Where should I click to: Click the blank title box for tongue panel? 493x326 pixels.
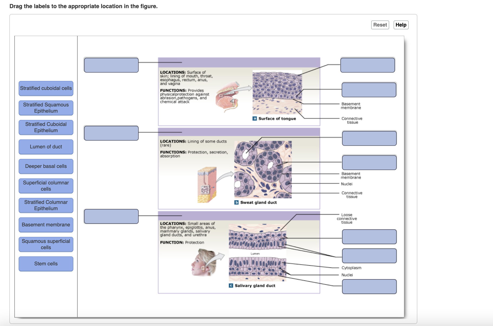click(111, 65)
